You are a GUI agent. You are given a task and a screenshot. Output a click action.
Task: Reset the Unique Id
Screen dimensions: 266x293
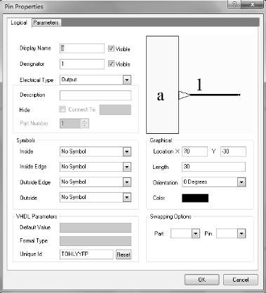(124, 254)
